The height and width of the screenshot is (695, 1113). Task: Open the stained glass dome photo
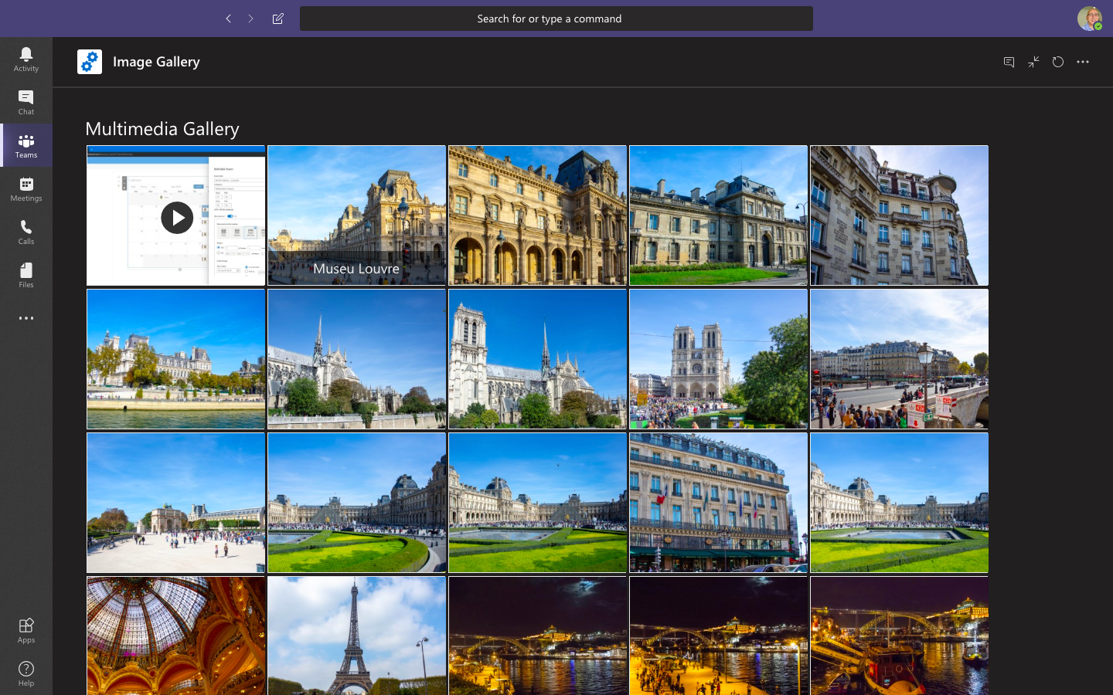click(176, 636)
